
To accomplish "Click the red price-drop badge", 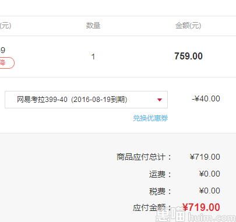I will [7, 63].
